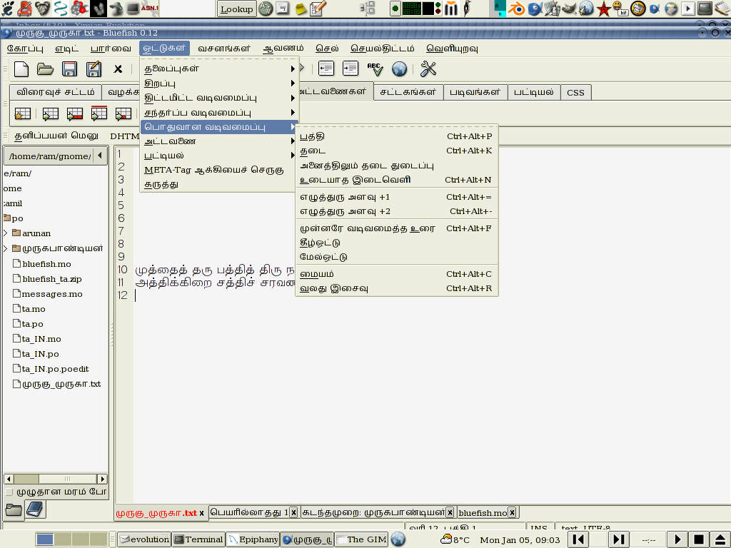
Task: Open the எடிட் menu
Action: [66, 49]
